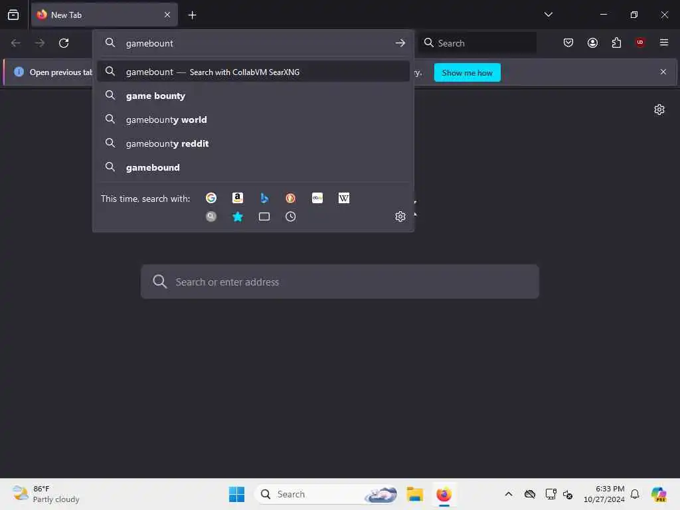Pick the gamebounty world suggestion
This screenshot has width=680, height=510.
click(253, 120)
